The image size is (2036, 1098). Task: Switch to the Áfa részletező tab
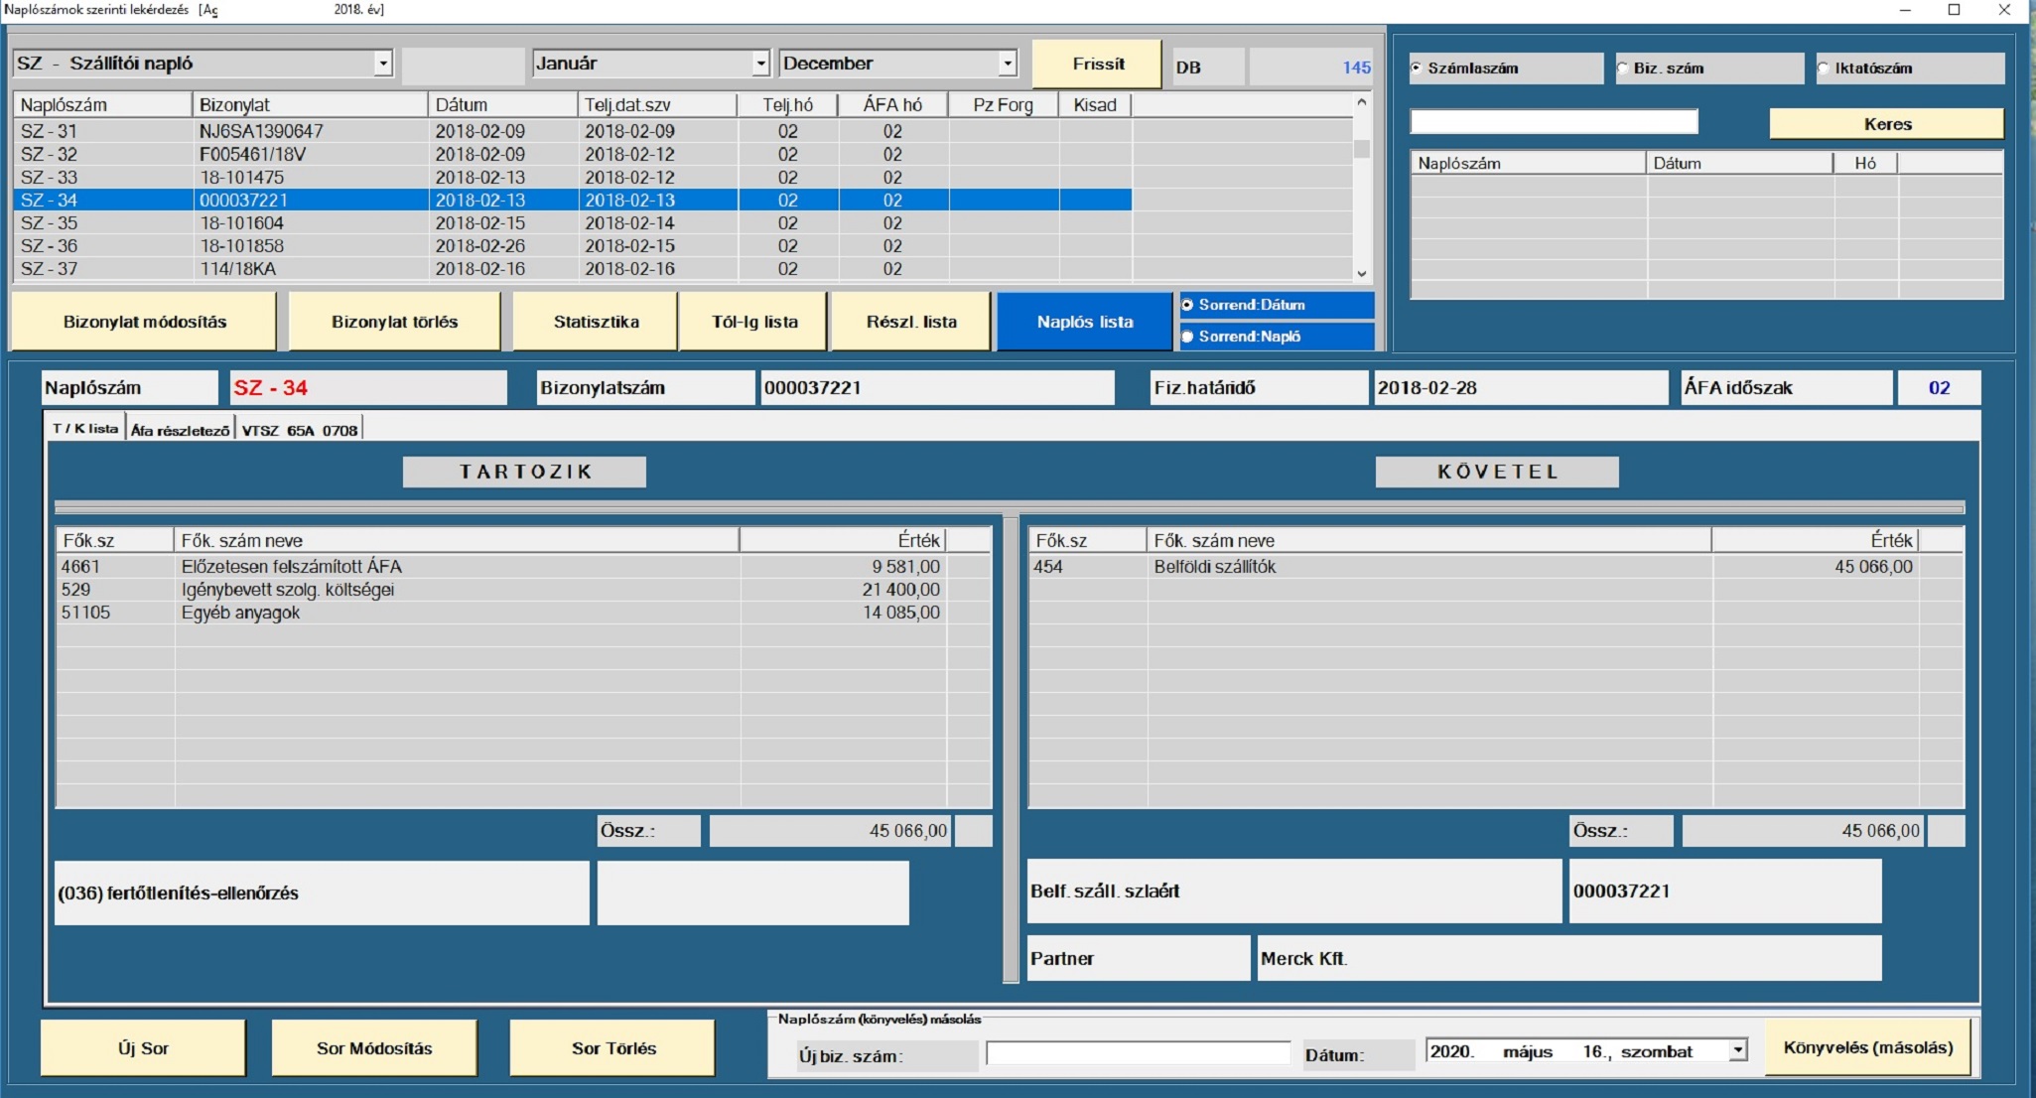pos(180,430)
